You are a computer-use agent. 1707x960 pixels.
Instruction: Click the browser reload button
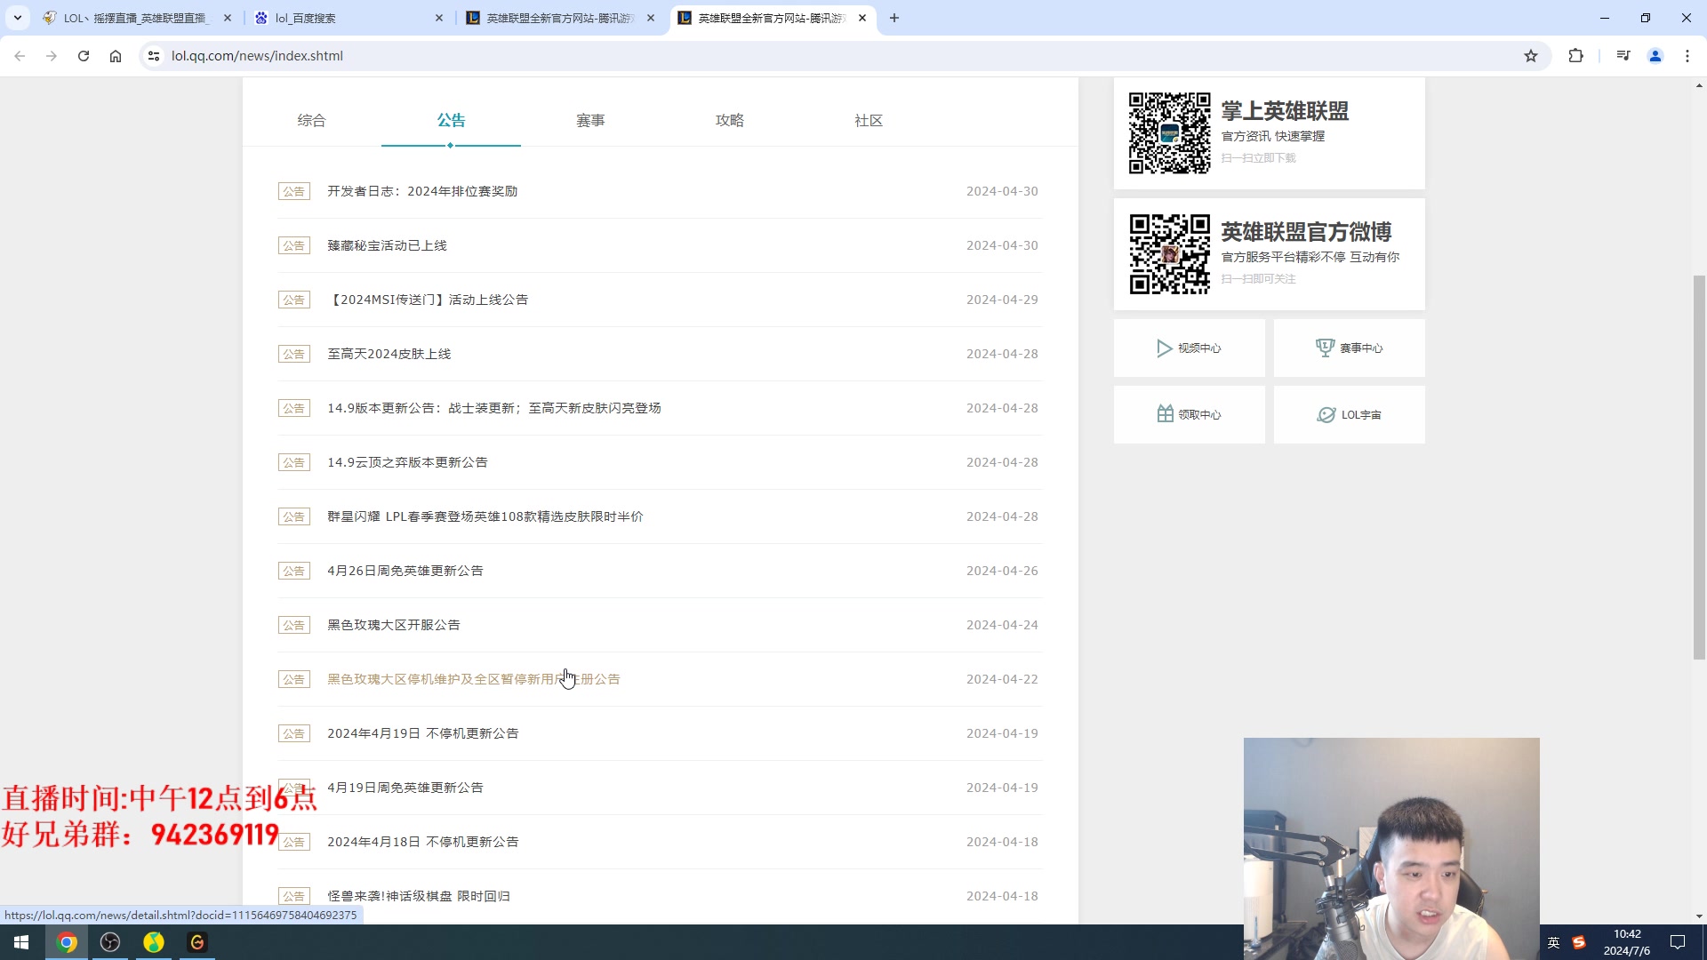[x=84, y=56]
